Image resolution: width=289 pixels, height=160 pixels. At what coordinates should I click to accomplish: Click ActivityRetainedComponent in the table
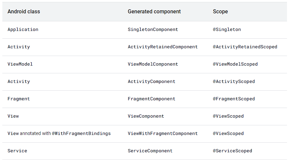pyautogui.click(x=163, y=47)
